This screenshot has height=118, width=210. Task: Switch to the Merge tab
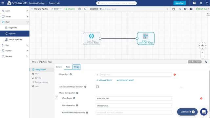(76, 67)
